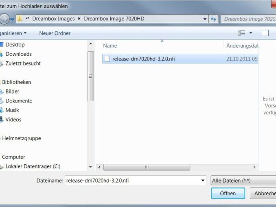
Task: Open the view options dropdown arrow
Action: click(251, 33)
